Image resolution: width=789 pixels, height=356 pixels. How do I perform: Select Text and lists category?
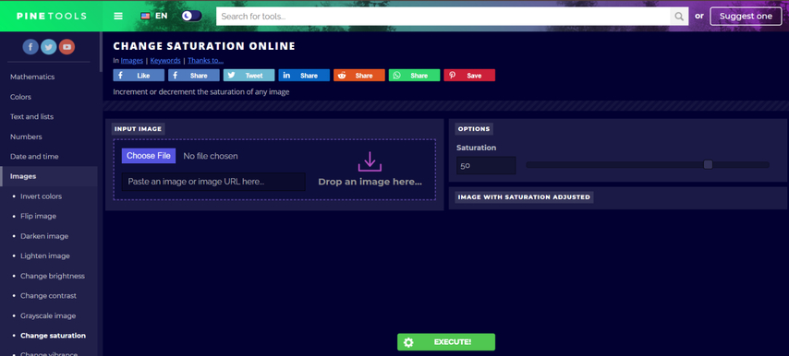point(31,116)
